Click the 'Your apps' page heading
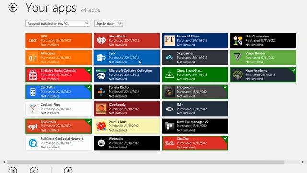Image resolution: width=307 pixels, height=173 pixels. point(51,8)
